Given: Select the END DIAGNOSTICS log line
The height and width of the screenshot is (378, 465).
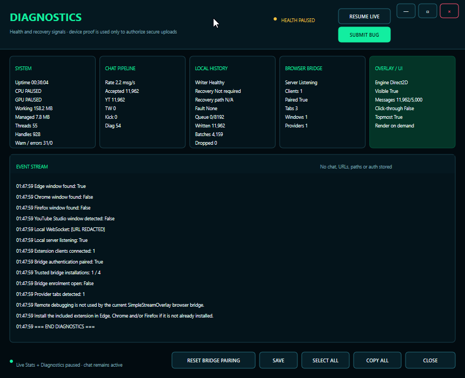Looking at the screenshot, I should (56, 327).
